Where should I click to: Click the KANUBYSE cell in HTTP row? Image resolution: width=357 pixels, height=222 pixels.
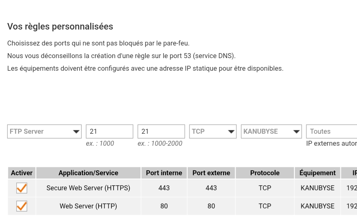(x=317, y=206)
